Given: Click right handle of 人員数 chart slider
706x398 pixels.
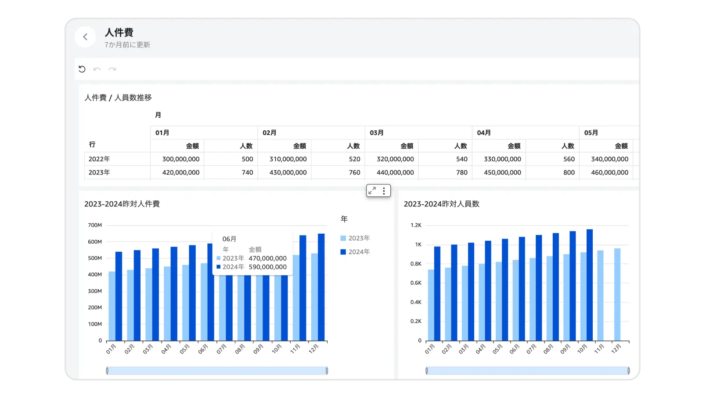Looking at the screenshot, I should 629,371.
